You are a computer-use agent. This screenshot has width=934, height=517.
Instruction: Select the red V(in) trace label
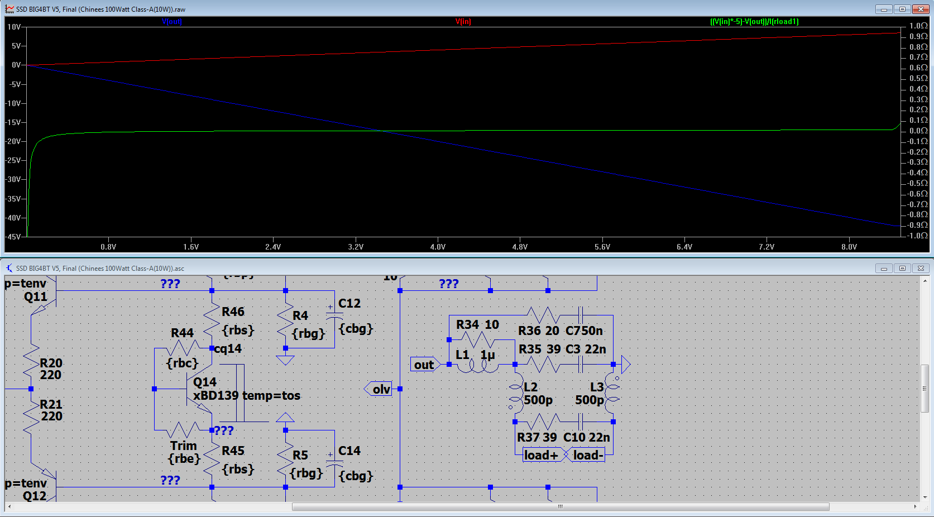(x=463, y=22)
